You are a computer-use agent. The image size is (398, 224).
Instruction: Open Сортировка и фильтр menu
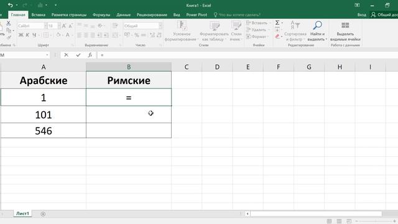click(x=295, y=31)
